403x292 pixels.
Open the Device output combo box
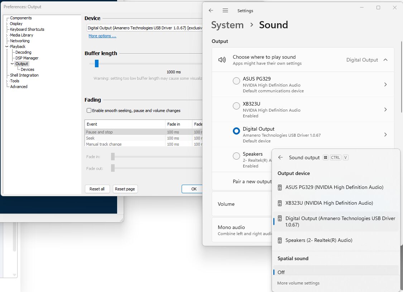click(x=145, y=28)
